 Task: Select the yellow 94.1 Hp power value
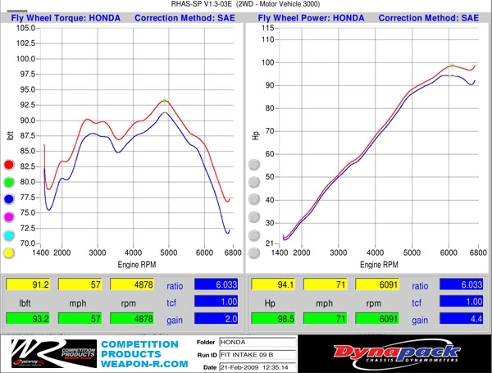[x=273, y=284]
